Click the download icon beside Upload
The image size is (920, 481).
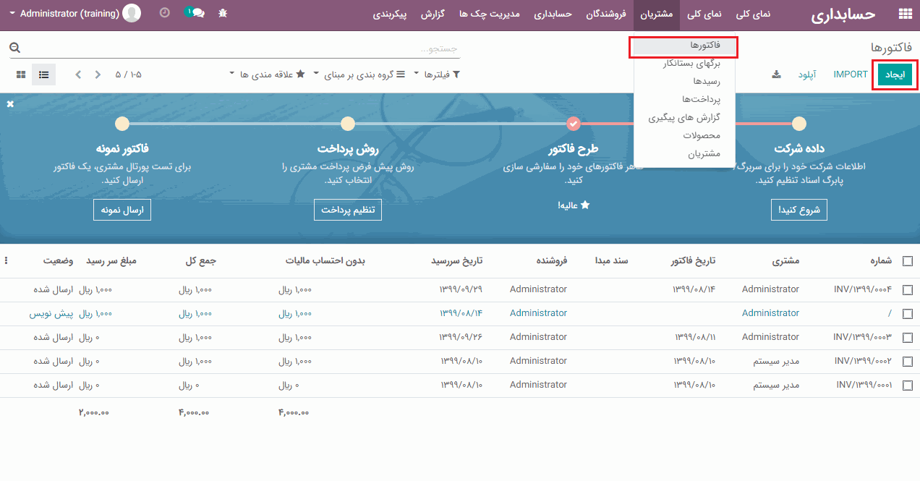click(776, 75)
